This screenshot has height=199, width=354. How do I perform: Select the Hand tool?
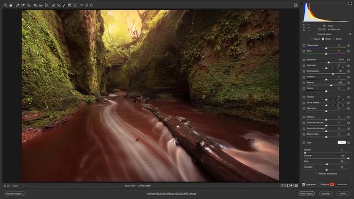[11, 5]
